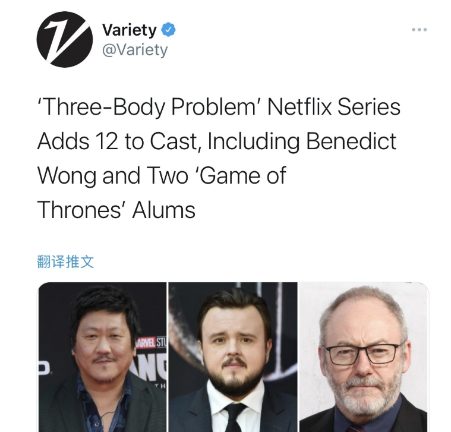This screenshot has height=432, width=451.
Task: View middle photo of bearded man in tie
Action: [x=233, y=357]
